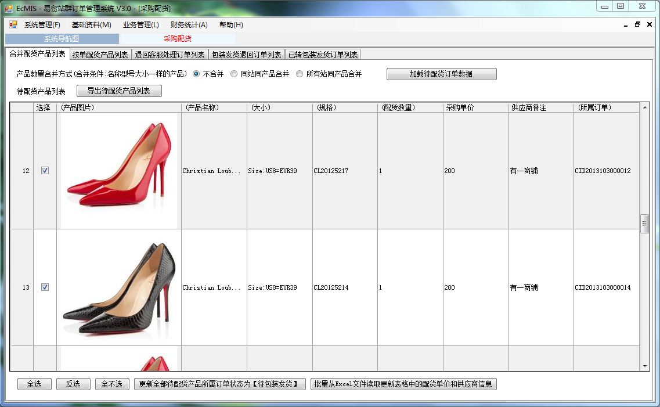
Task: Click order cell CID2013103000012
Action: point(607,171)
